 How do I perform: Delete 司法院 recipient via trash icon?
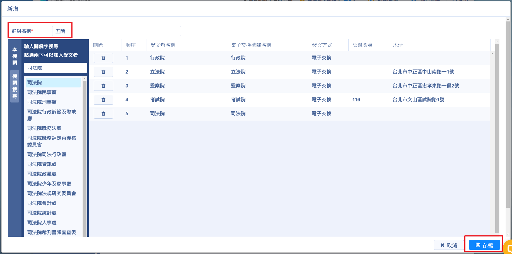click(103, 114)
